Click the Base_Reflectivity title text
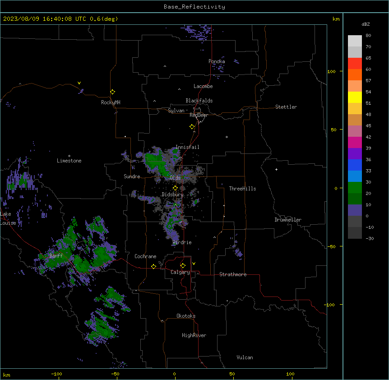The height and width of the screenshot is (380, 389). tap(194, 7)
